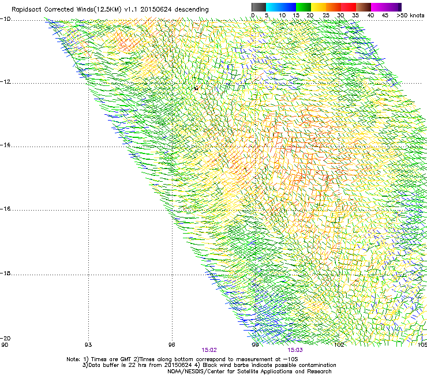427x375 pixels.
Task: Click the '-12' latitude axis label
Action: pyautogui.click(x=5, y=82)
